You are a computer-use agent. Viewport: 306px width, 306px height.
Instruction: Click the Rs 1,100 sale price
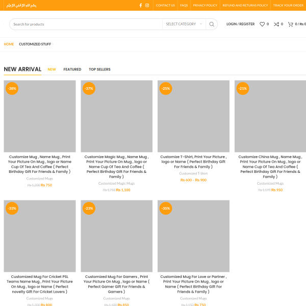(x=123, y=190)
